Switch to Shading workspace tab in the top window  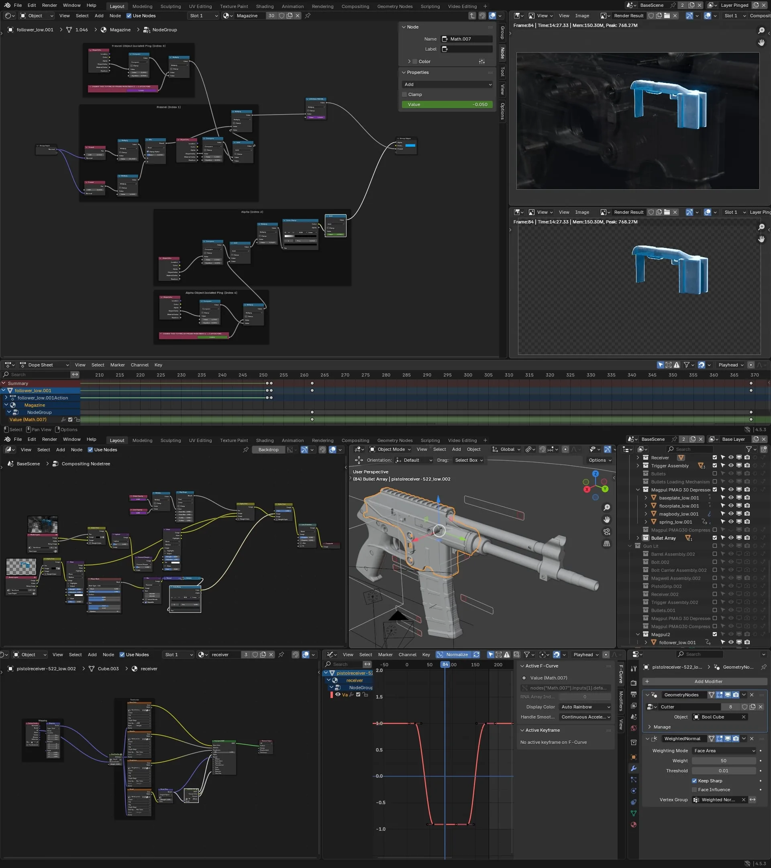(265, 6)
